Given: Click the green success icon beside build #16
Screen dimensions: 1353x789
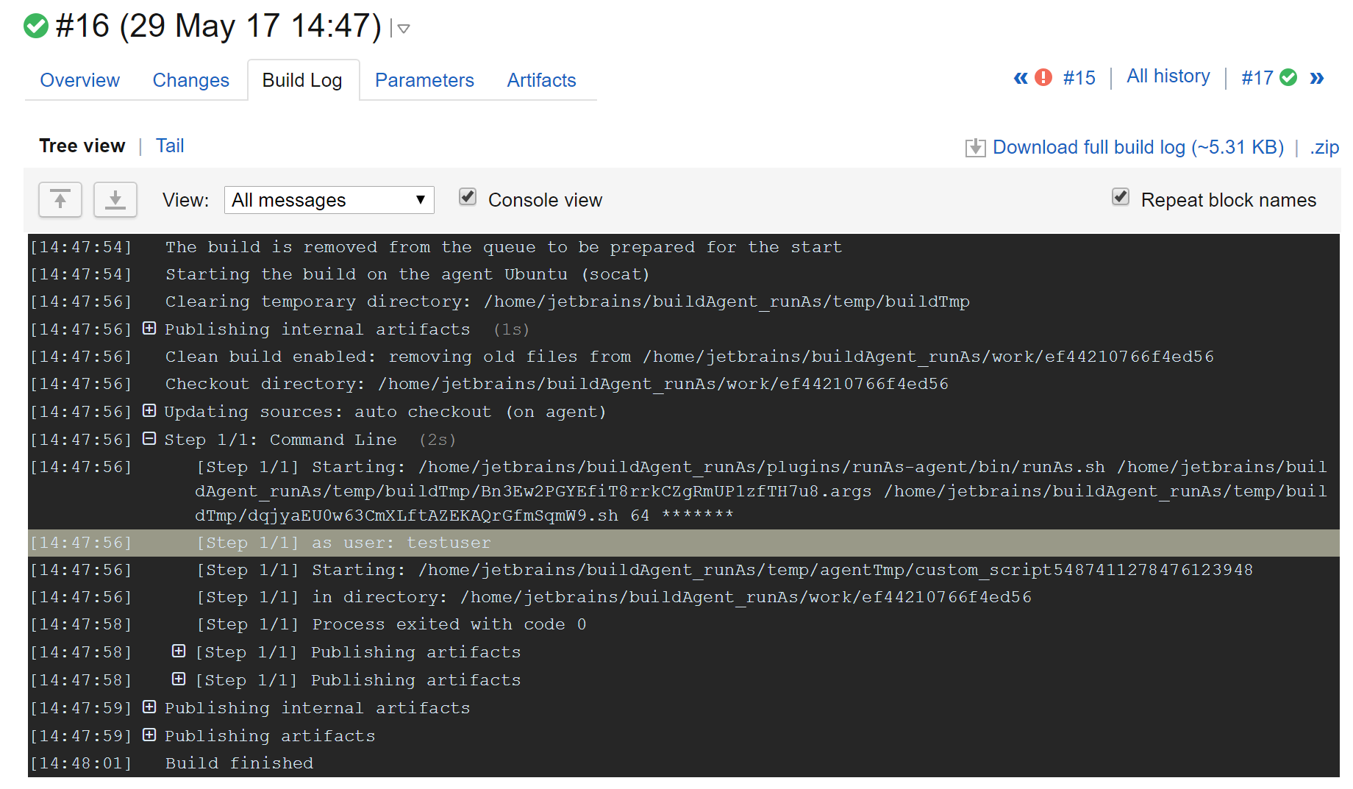Looking at the screenshot, I should (x=36, y=26).
